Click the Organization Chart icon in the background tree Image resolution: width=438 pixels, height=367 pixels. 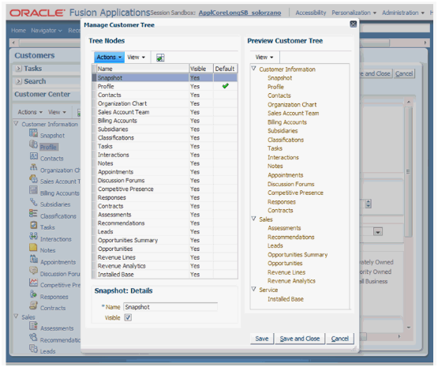(33, 167)
